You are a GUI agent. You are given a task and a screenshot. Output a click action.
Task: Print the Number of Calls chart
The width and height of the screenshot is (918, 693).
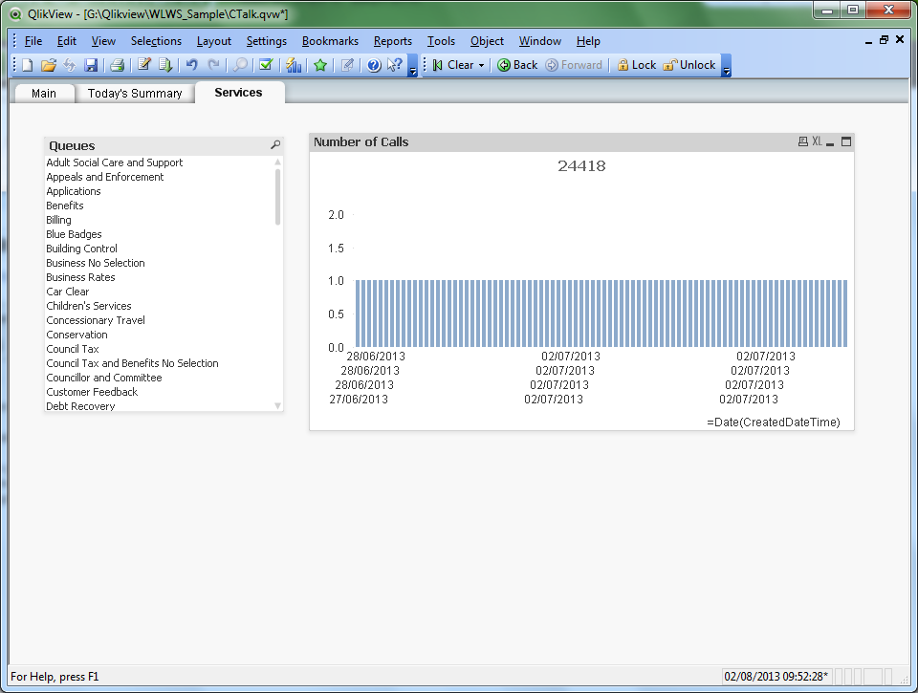point(802,141)
